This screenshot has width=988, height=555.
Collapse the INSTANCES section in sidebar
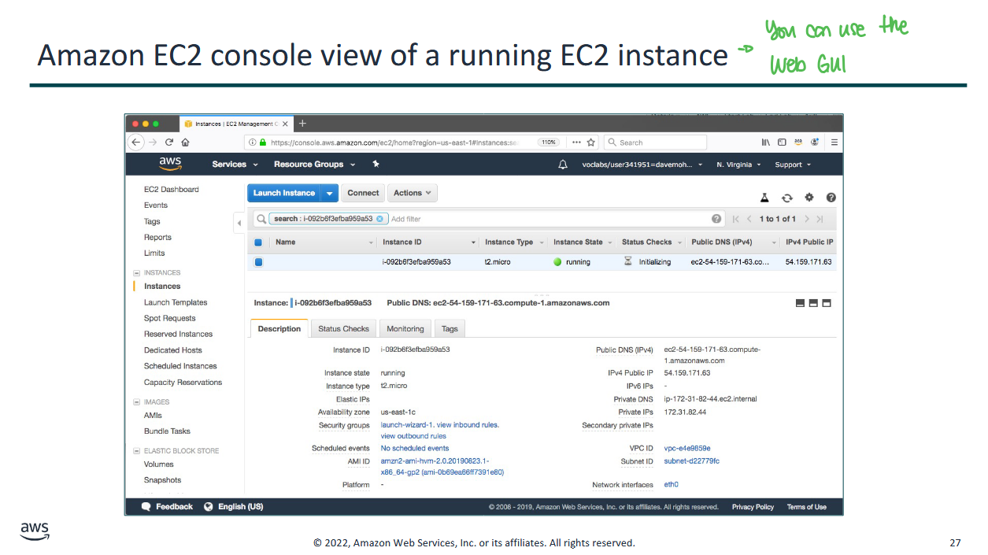(137, 272)
